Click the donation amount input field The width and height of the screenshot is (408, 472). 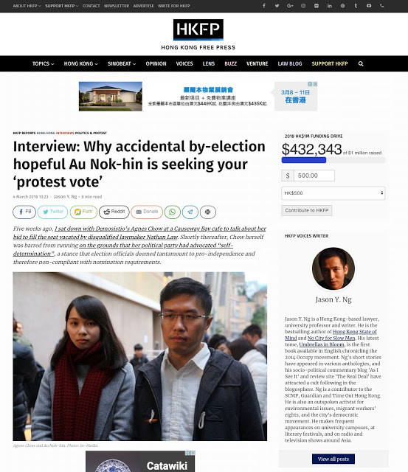[x=314, y=176]
